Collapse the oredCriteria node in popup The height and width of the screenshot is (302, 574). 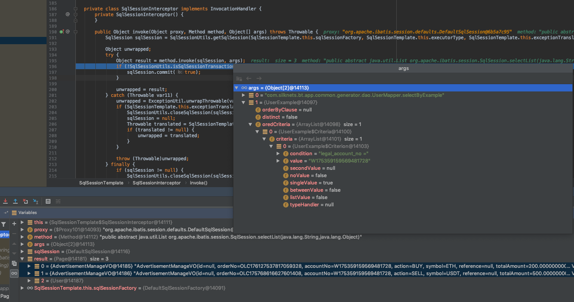(250, 124)
